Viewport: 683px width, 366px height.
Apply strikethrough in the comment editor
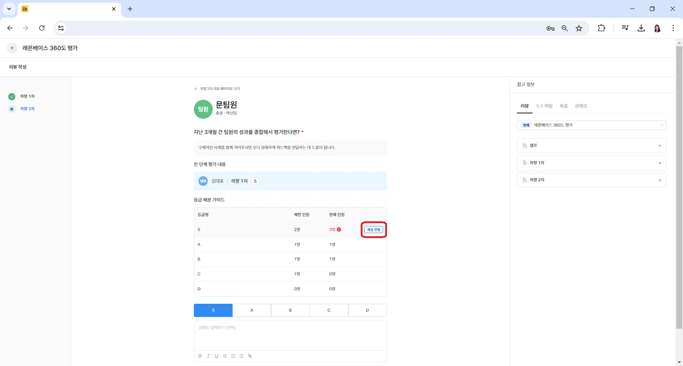tap(225, 356)
